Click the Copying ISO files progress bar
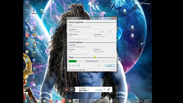This screenshot has width=183, height=103. 91,61
